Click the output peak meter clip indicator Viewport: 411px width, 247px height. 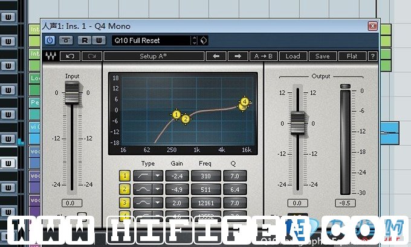coord(345,86)
